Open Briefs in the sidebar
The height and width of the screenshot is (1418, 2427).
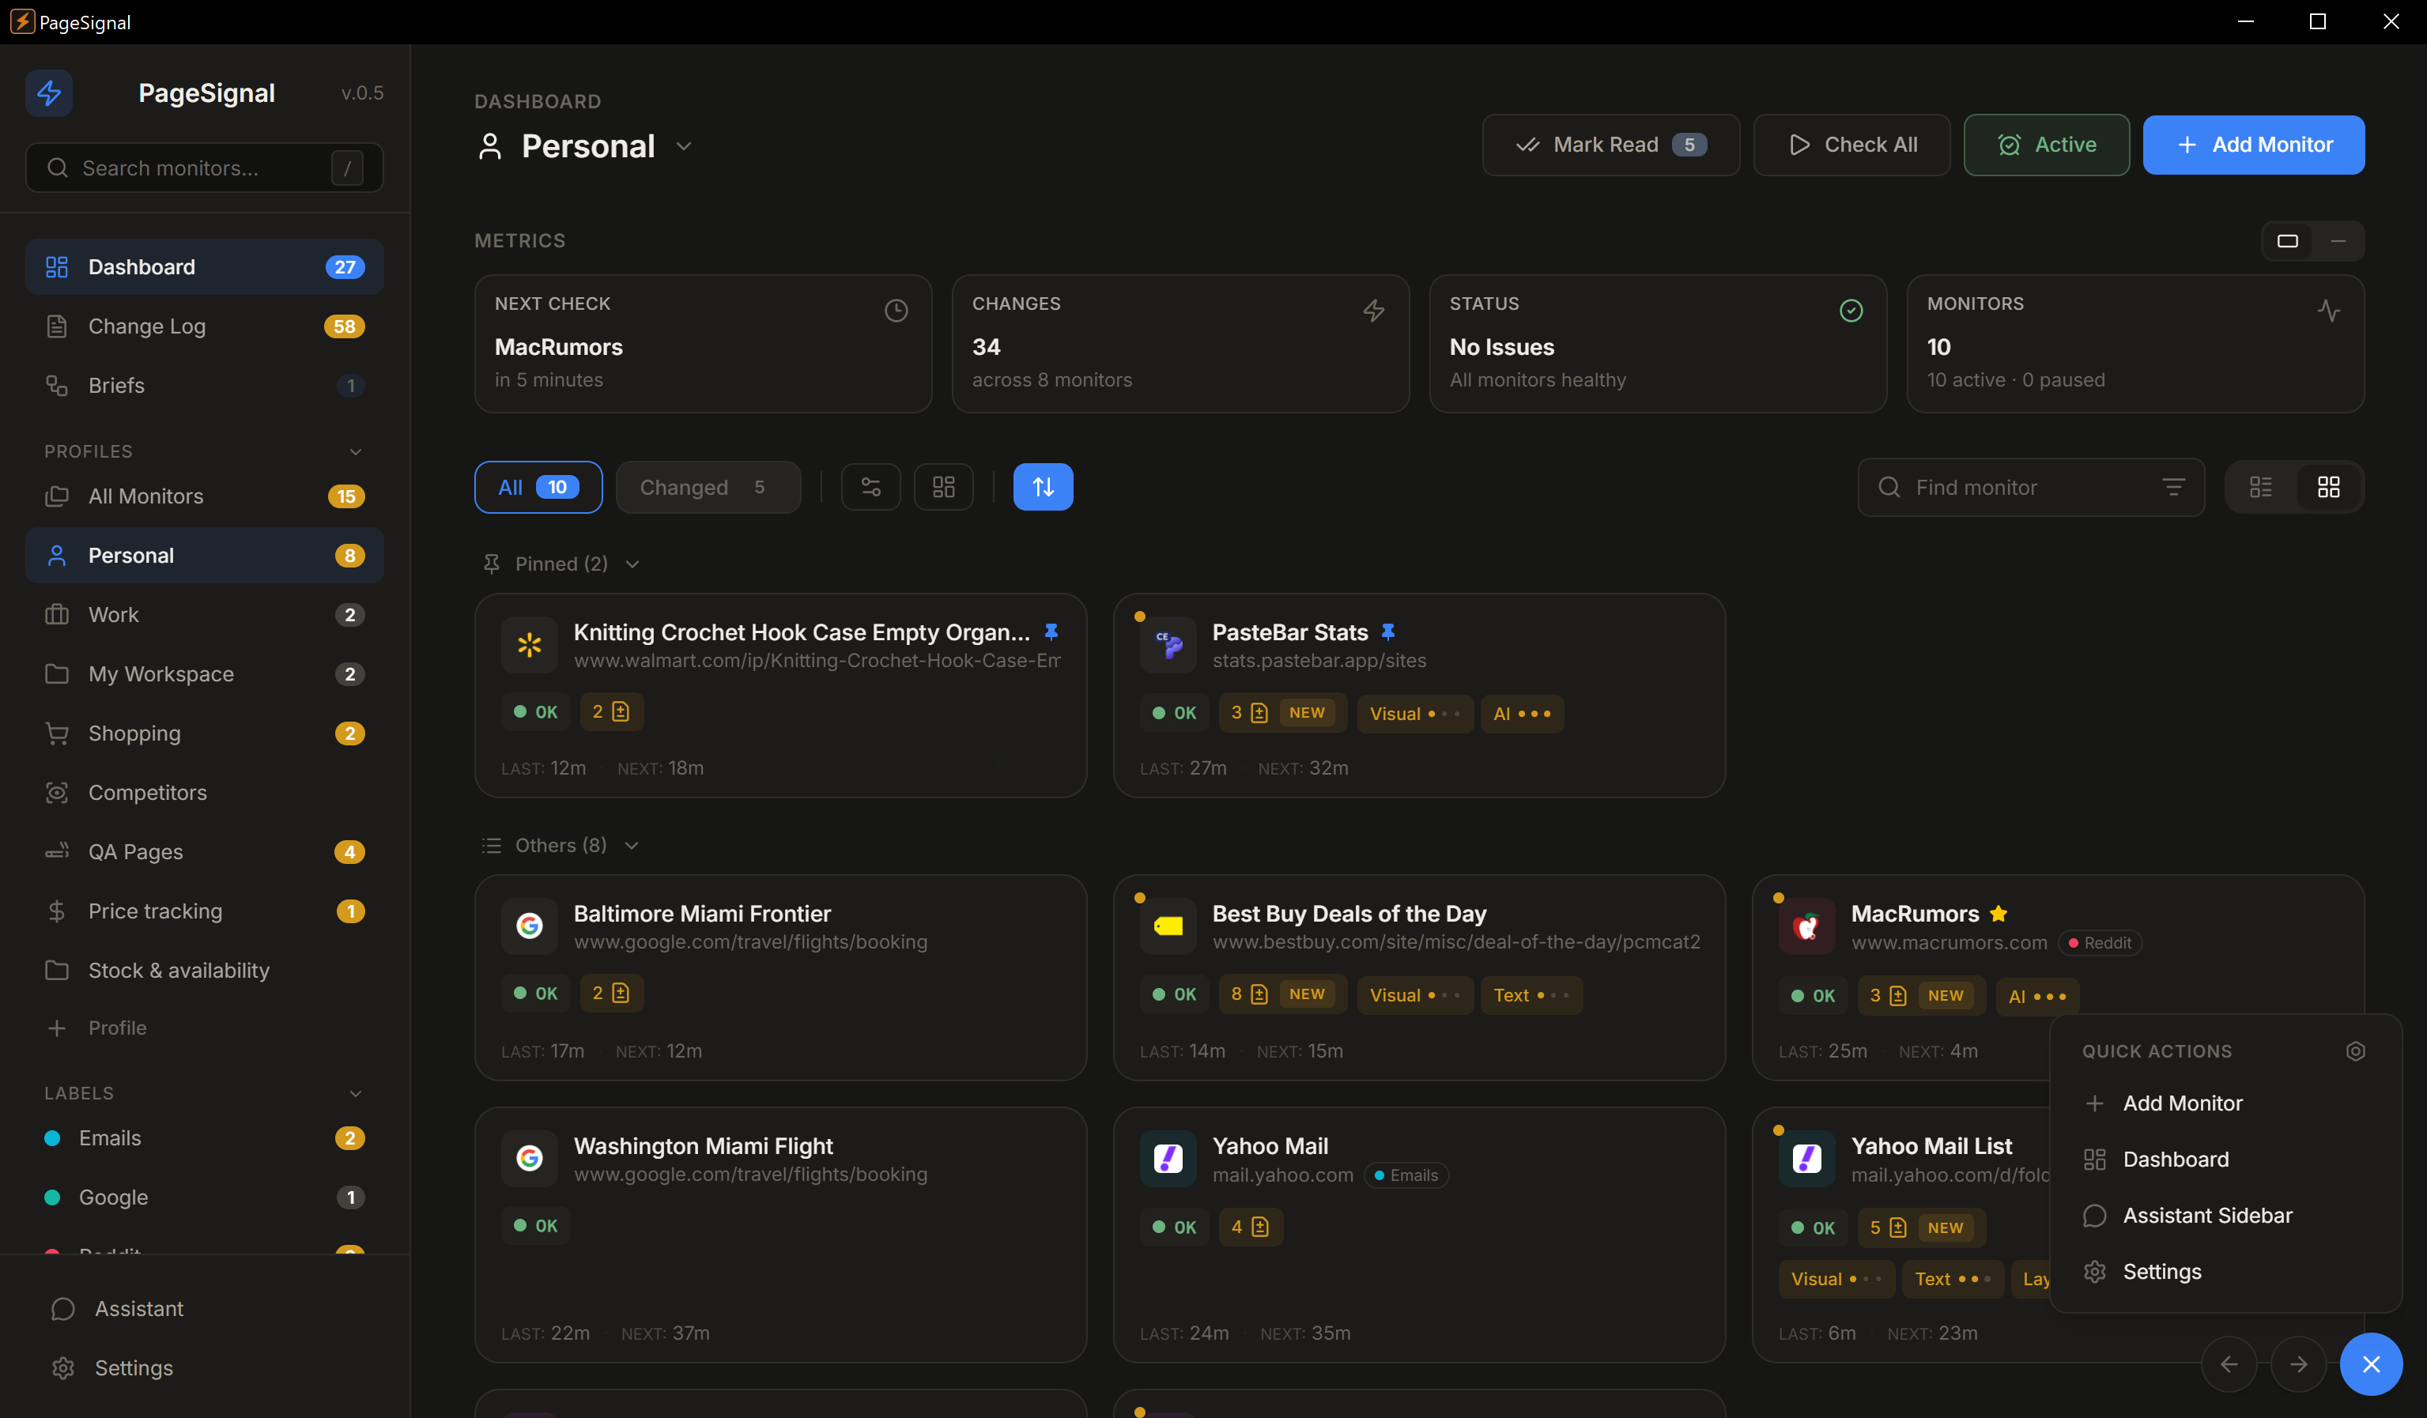point(204,385)
